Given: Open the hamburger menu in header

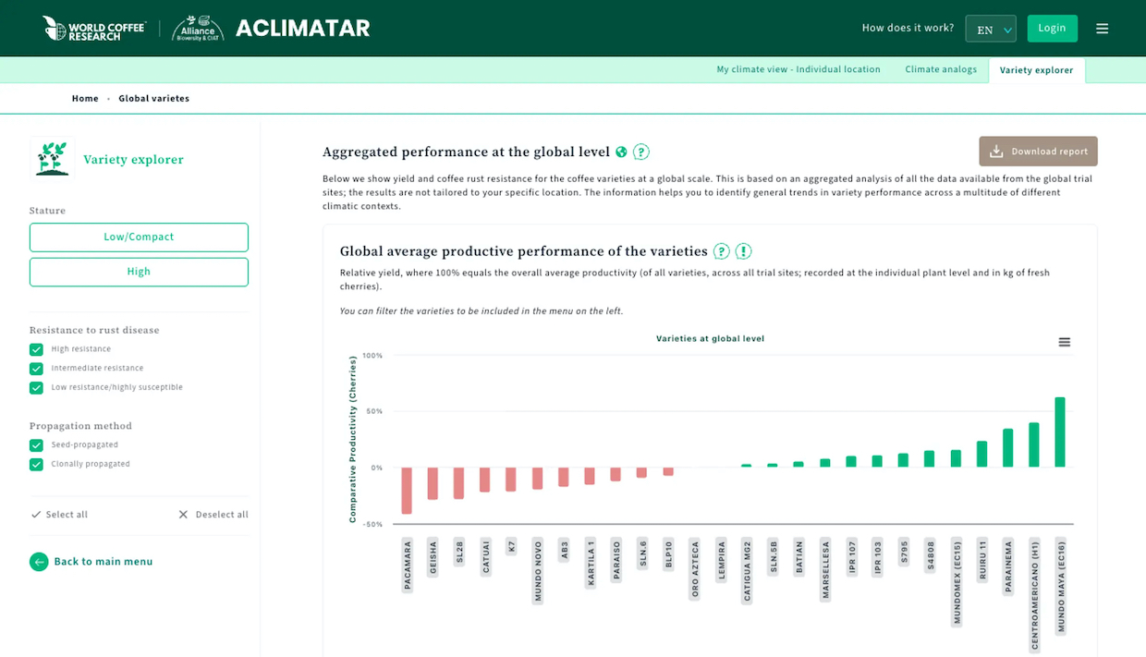Looking at the screenshot, I should 1102,29.
